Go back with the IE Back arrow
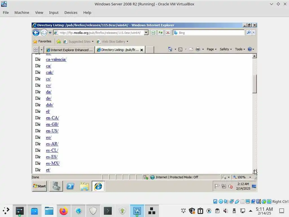Image resolution: width=289 pixels, height=217 pixels. (36, 33)
